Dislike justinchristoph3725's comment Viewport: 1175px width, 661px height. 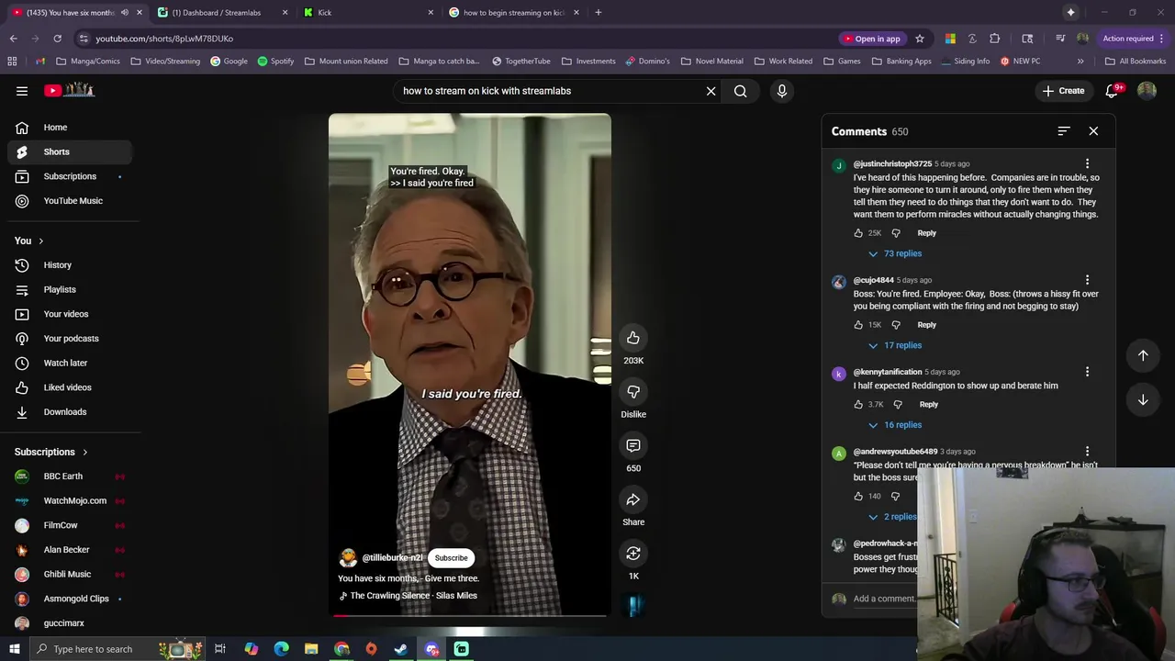tap(896, 233)
